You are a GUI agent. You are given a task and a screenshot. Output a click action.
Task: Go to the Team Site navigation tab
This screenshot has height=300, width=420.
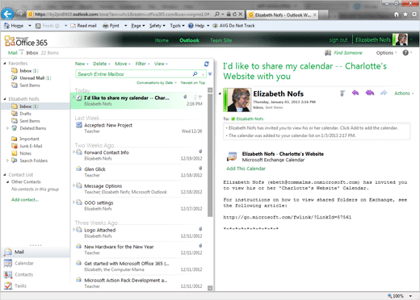point(220,40)
